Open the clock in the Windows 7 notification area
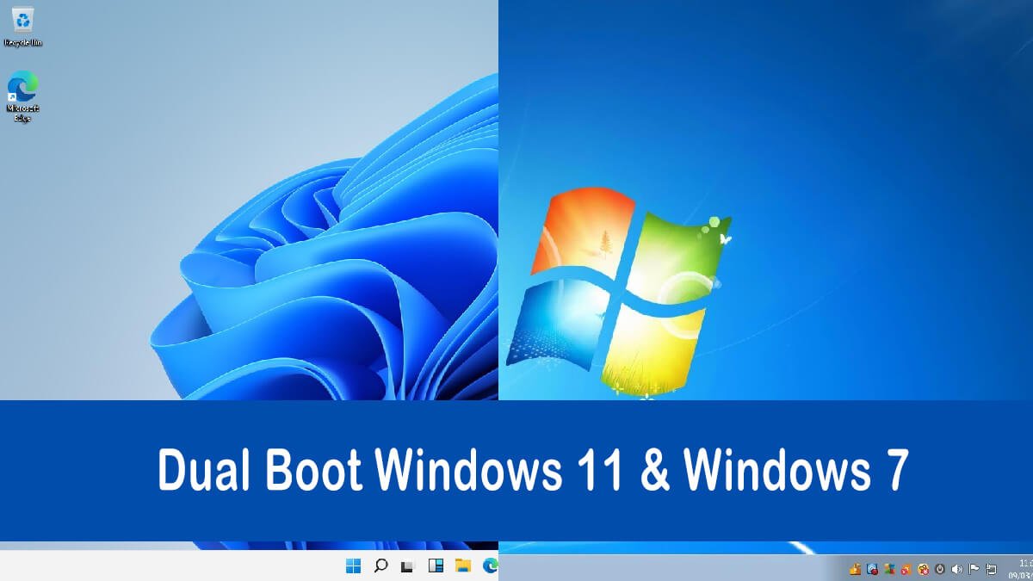1033x581 pixels. click(1023, 564)
